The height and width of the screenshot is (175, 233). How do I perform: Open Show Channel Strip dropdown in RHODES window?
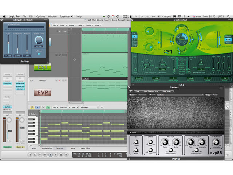[151, 91]
